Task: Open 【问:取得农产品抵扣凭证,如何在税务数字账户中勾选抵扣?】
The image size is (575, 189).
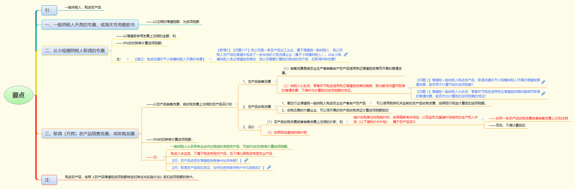Action: click(218, 168)
